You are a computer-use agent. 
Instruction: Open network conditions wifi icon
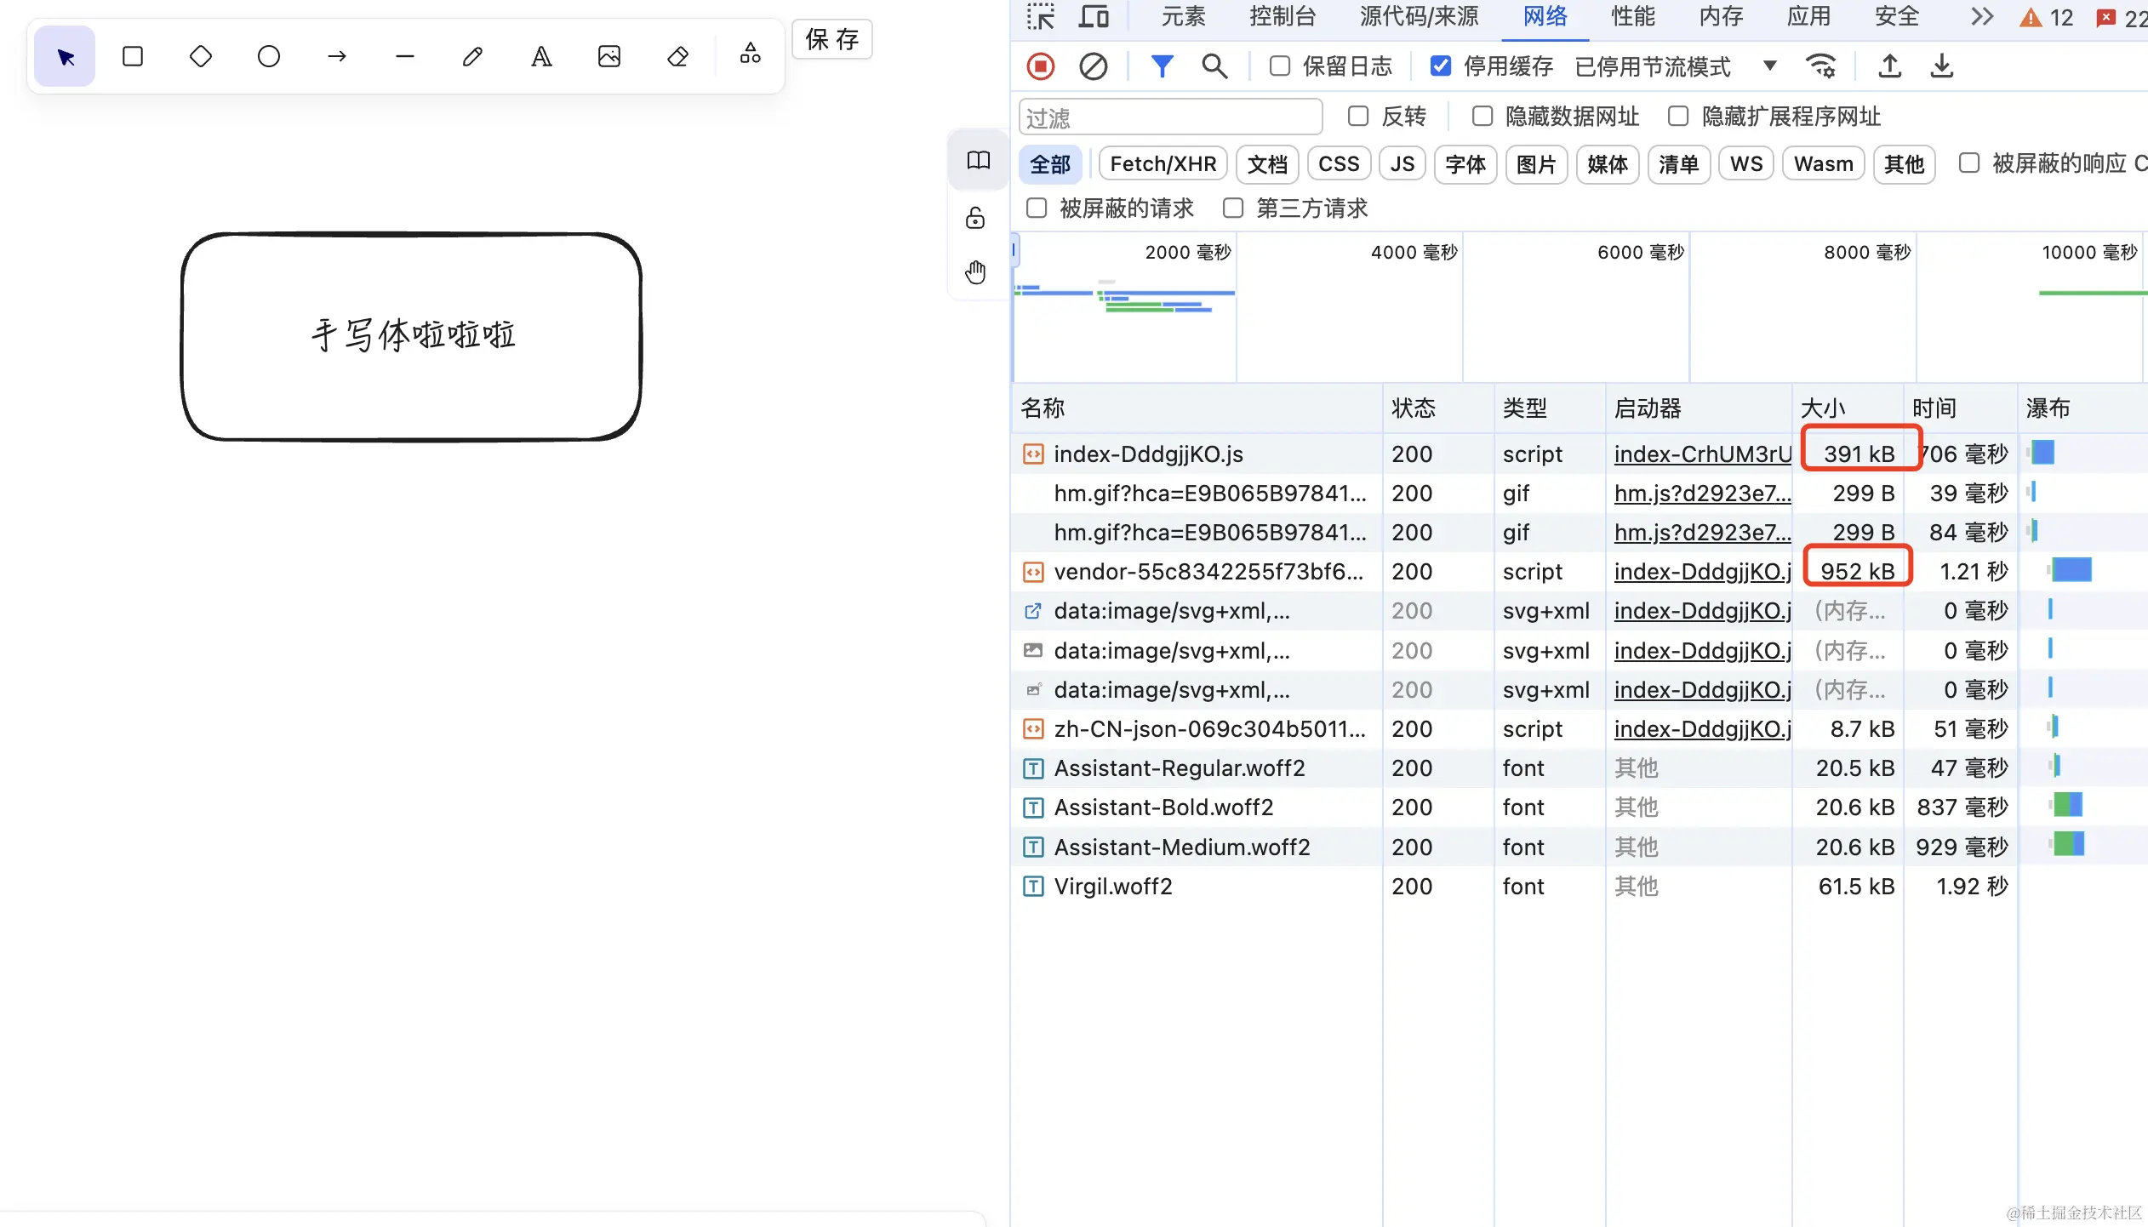[x=1820, y=66]
